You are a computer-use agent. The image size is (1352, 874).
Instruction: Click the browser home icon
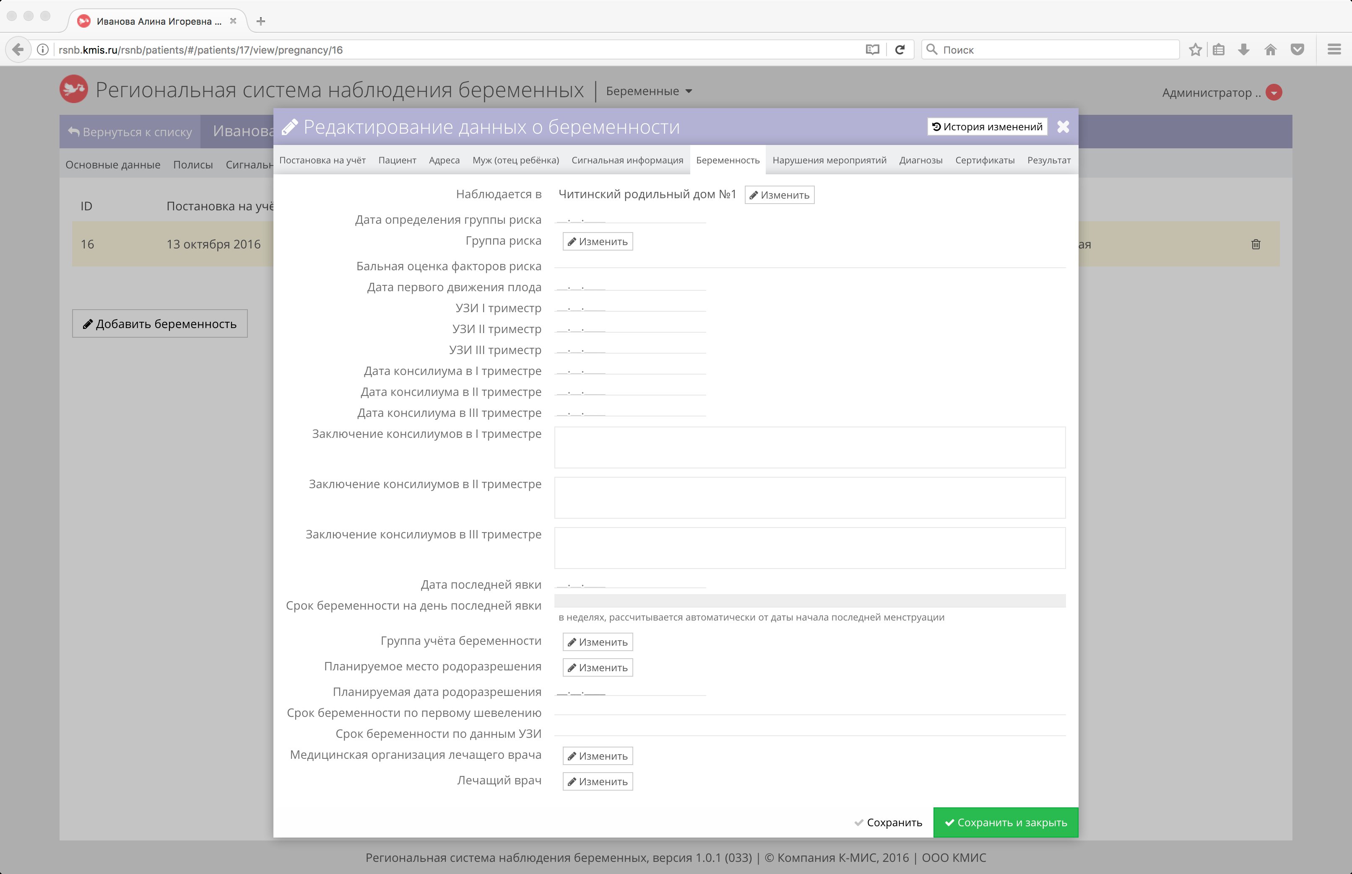tap(1270, 50)
